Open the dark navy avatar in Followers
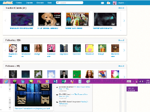The height and width of the screenshot is (112, 150). (x=26, y=74)
